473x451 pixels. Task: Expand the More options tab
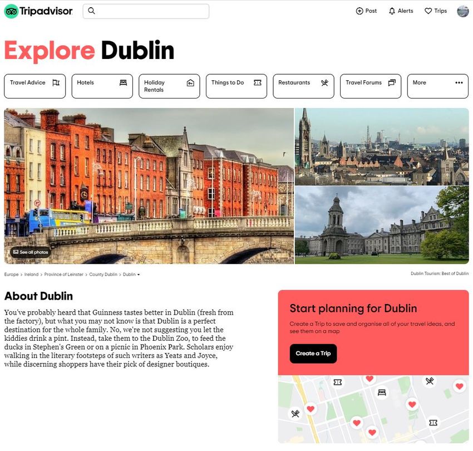click(x=438, y=86)
